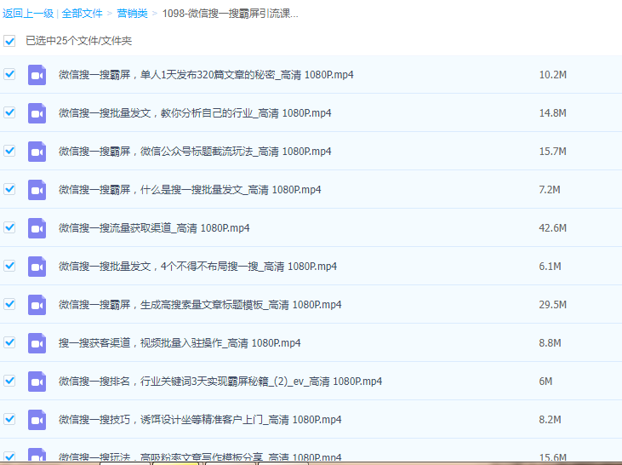Open file 教你分析自己的行业_高清 1080P.mp4
Screen dimensions: 622x465
[195, 113]
